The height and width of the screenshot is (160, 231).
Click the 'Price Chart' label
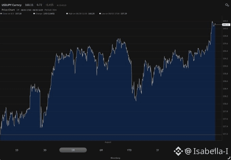pyautogui.click(x=8, y=10)
